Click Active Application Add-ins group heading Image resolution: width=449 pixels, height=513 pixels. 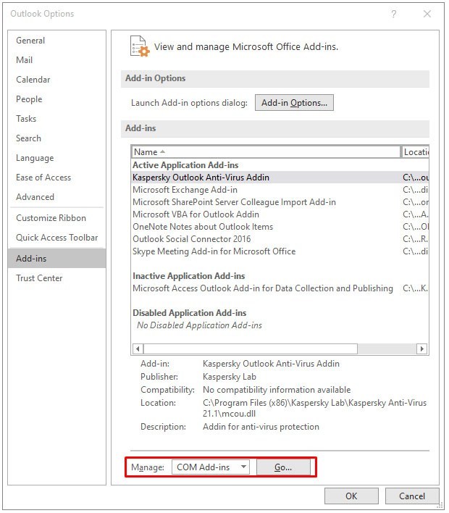185,165
